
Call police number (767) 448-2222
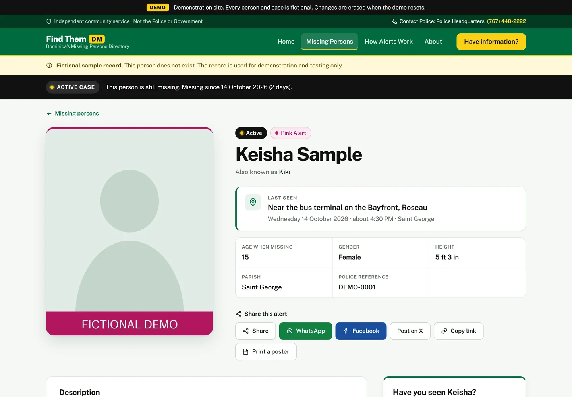point(506,21)
